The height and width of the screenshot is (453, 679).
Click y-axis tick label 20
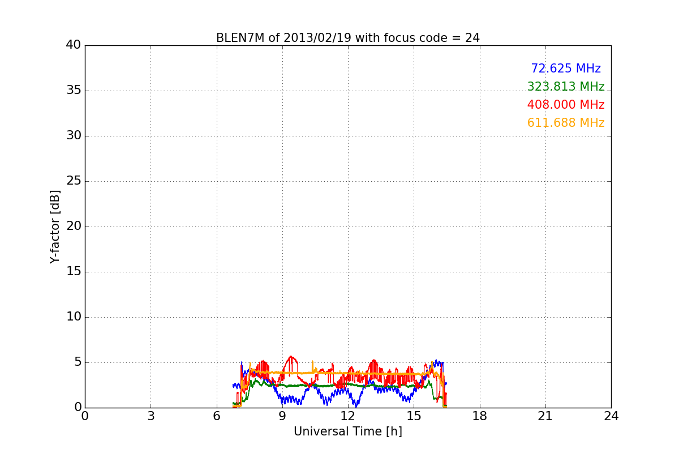(x=74, y=226)
